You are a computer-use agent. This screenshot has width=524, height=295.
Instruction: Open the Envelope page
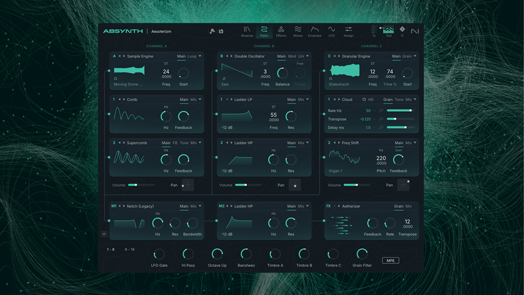point(315,31)
